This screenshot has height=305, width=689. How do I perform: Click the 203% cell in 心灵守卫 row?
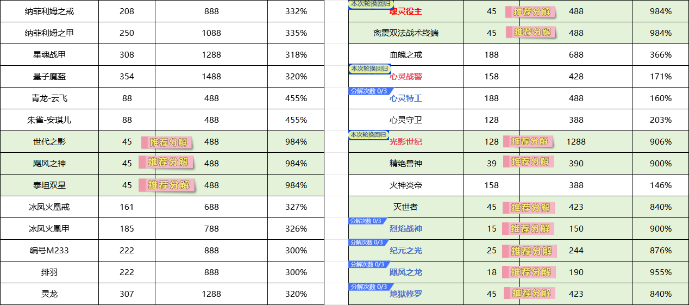(661, 120)
